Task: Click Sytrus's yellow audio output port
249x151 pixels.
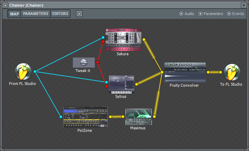Action: [x=137, y=84]
